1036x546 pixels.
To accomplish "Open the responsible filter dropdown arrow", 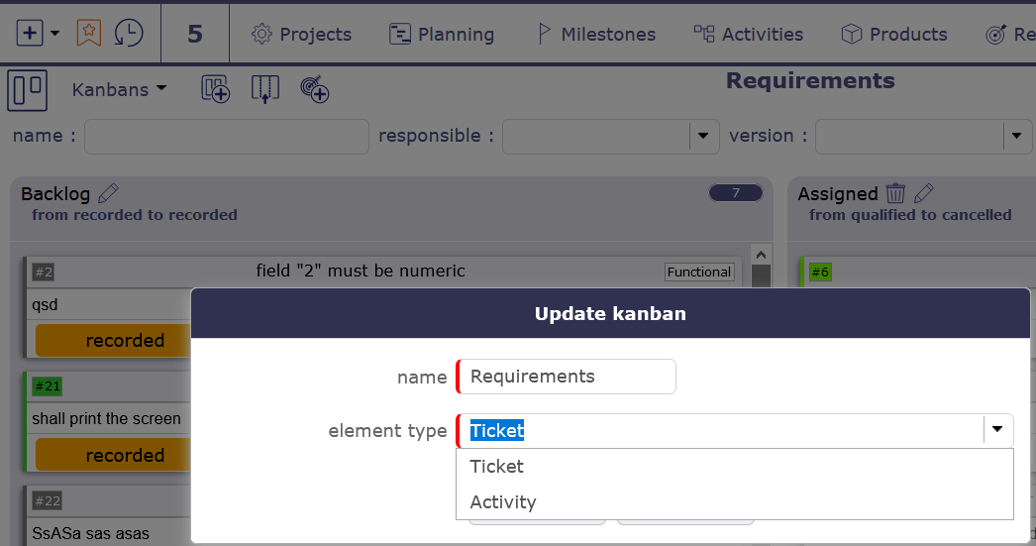I will (703, 136).
